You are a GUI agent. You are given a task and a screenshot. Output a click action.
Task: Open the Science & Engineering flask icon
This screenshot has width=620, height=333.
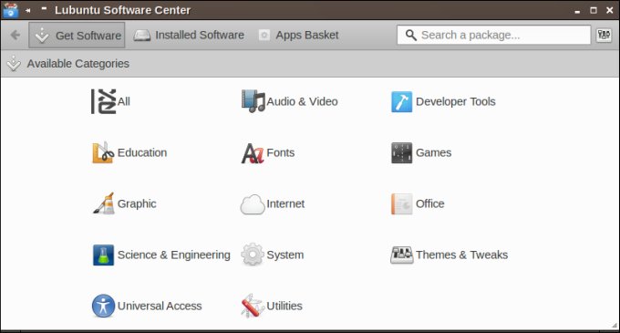click(x=103, y=255)
